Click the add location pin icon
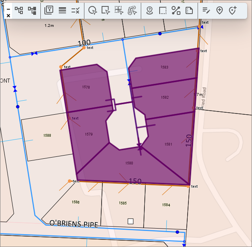 pyautogui.click(x=219, y=10)
